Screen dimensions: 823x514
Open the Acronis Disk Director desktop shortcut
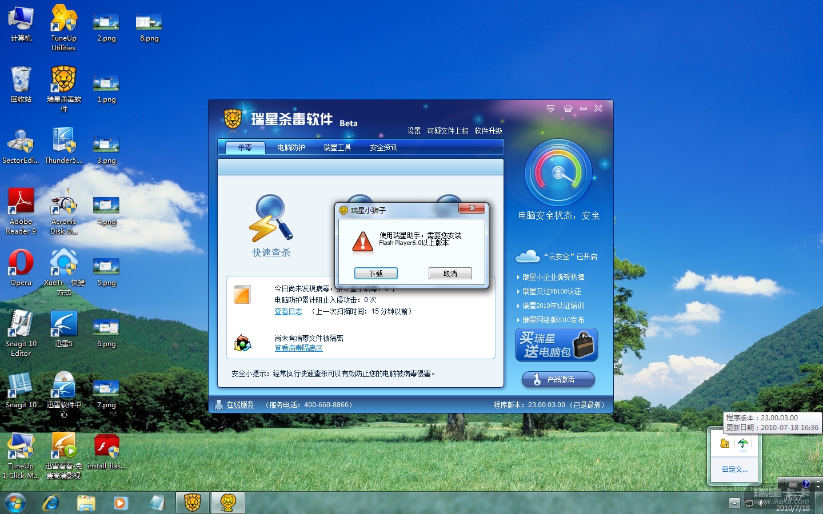tap(63, 211)
